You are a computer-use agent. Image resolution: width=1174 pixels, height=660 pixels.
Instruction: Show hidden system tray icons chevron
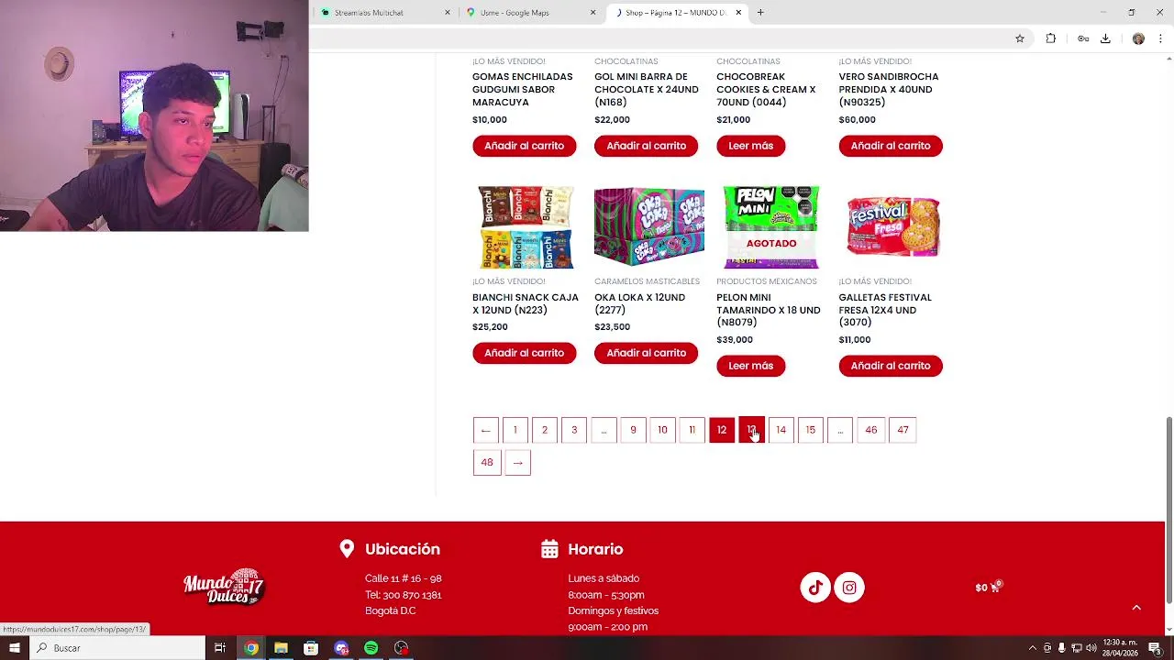point(1033,648)
